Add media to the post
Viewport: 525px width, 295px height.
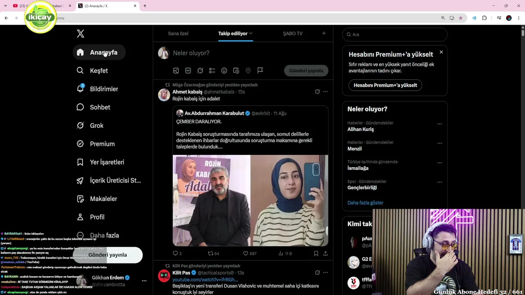coord(176,70)
